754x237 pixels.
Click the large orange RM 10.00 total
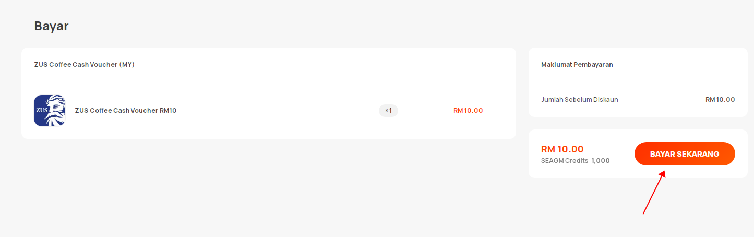tap(562, 149)
